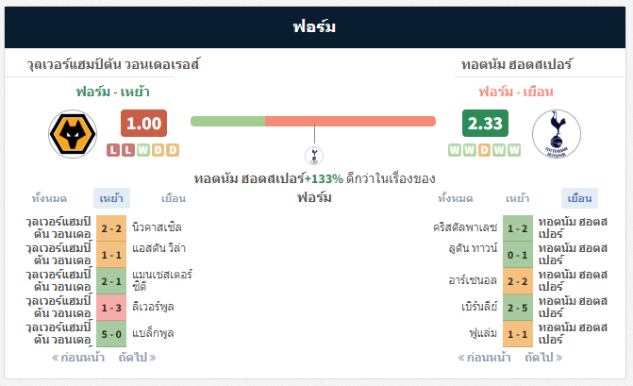Go to previous Wolves matches page
Screen dimensions: 633x386
(x=78, y=358)
